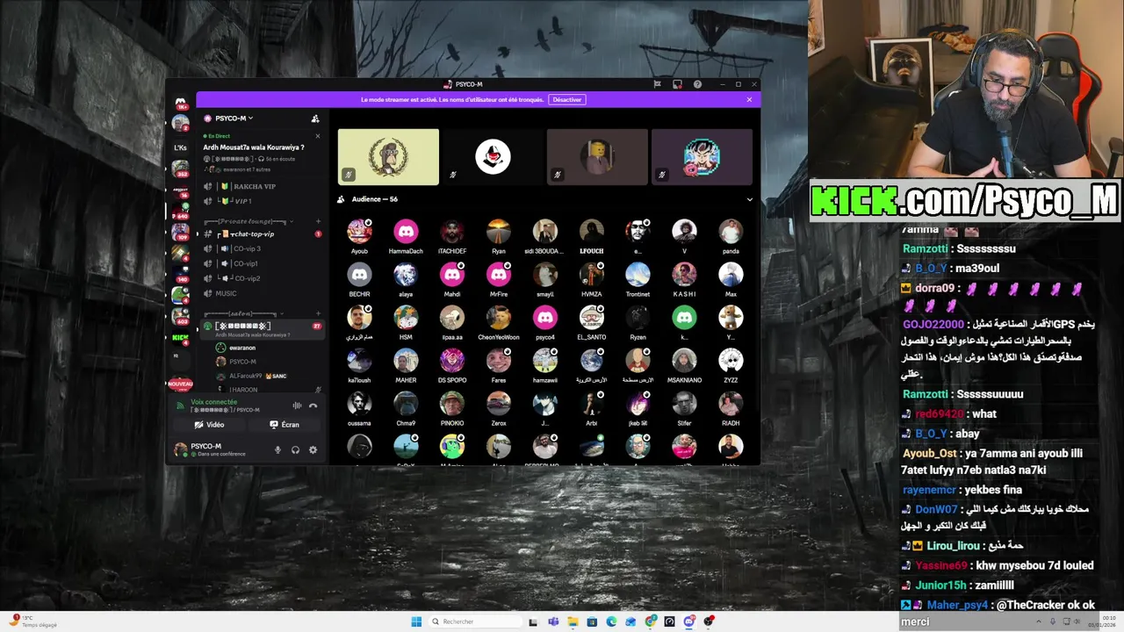The width and height of the screenshot is (1124, 632).
Task: Close the En Direct stage notice
Action: (317, 136)
